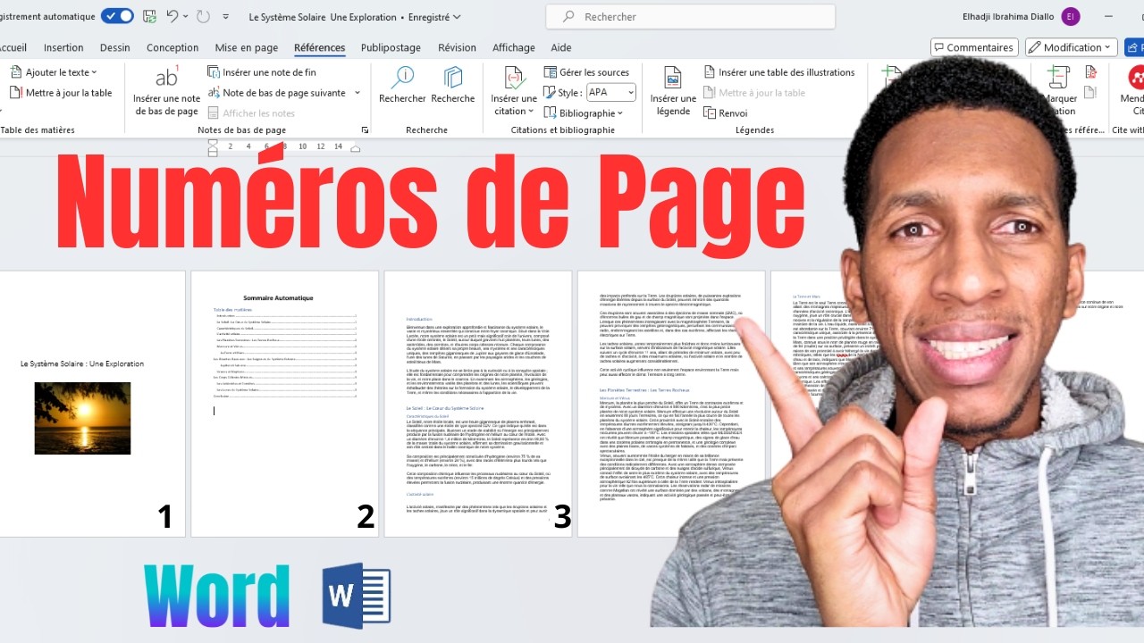Open the Affichage tab

tap(514, 48)
